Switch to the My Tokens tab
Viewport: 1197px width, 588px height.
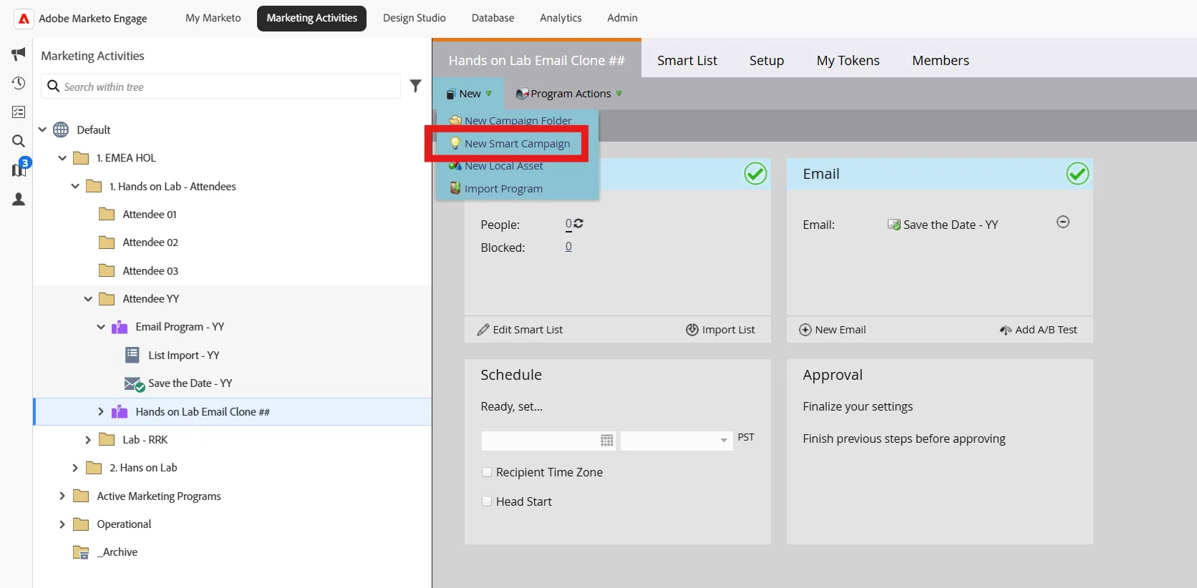[848, 61]
